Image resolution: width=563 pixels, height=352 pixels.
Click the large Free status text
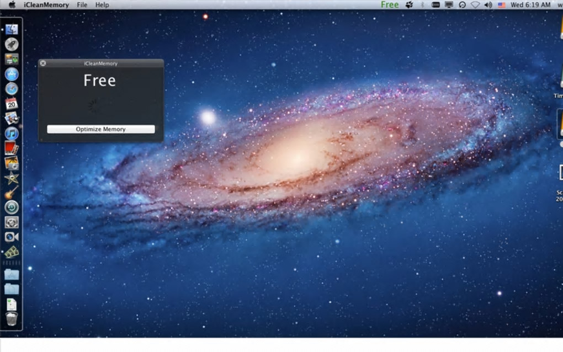tap(99, 81)
